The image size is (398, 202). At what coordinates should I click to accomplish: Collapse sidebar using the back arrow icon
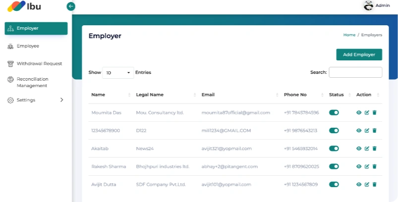(71, 6)
